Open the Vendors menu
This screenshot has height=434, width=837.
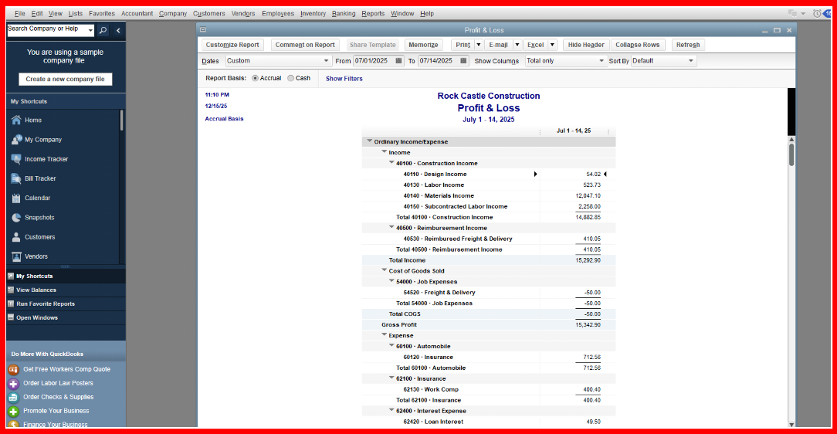[x=243, y=13]
